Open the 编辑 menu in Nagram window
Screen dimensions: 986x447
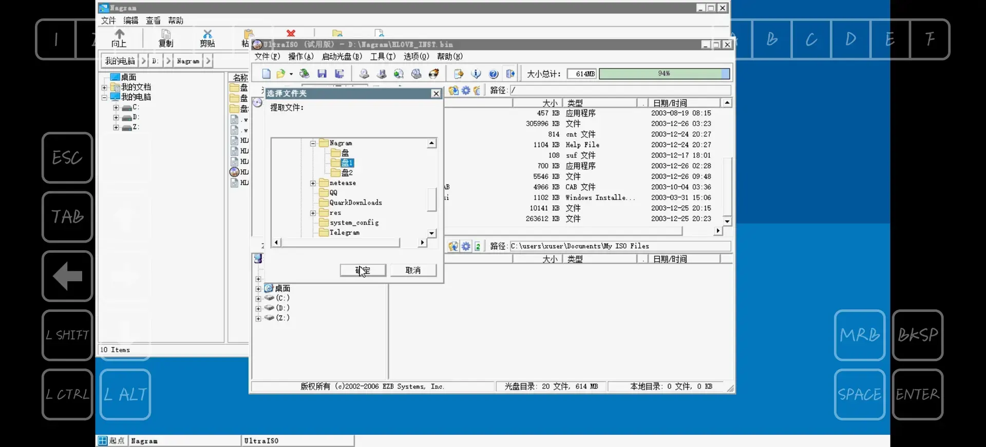(x=131, y=21)
